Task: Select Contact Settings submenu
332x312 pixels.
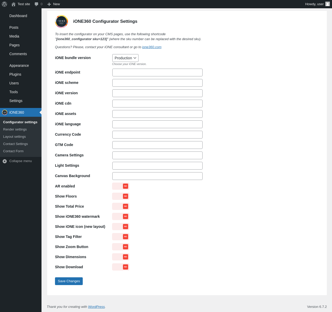Action: pyautogui.click(x=15, y=144)
